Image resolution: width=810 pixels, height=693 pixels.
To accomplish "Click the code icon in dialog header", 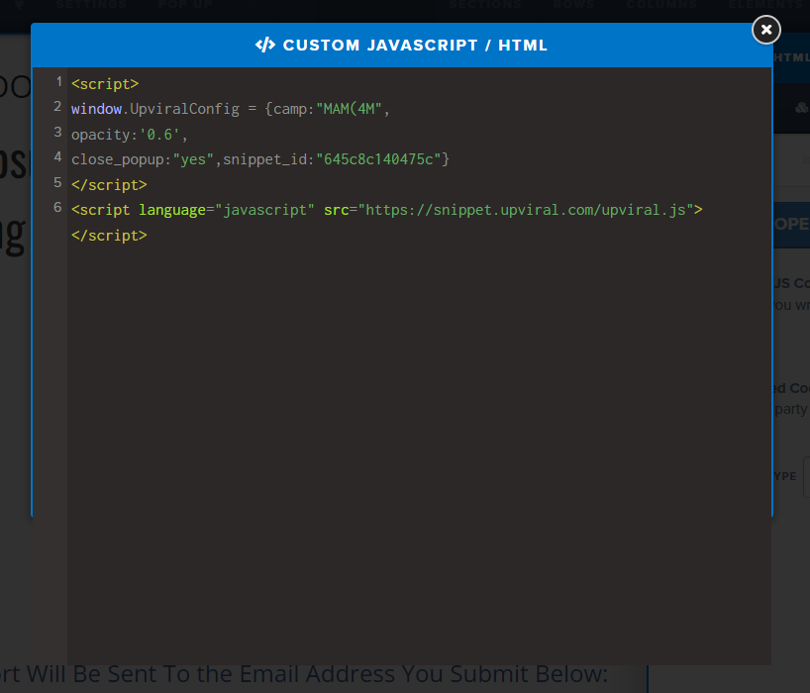I will [265, 45].
